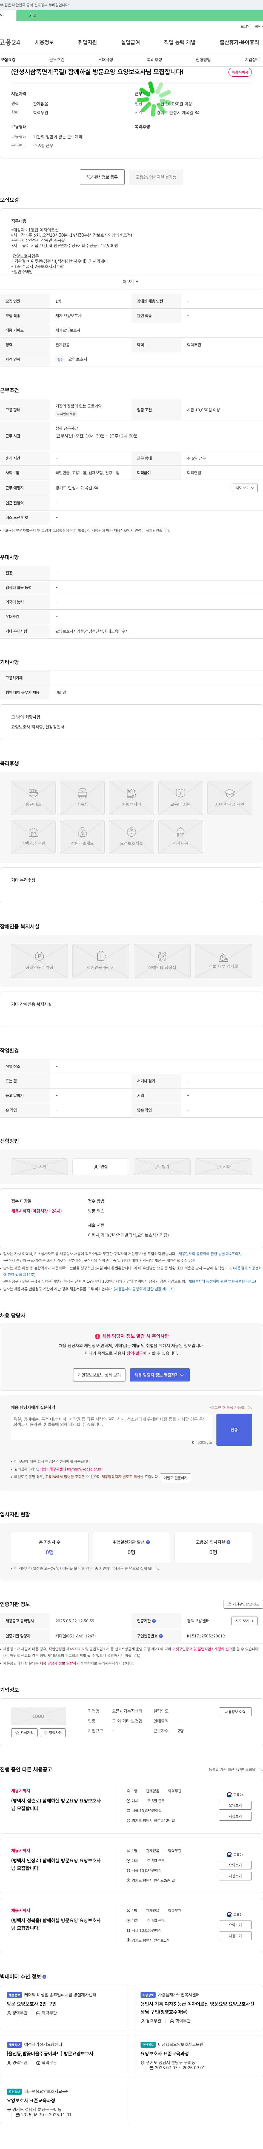Click the heart icon in 관심정보 등록
The width and height of the screenshot is (263, 2149).
90,177
